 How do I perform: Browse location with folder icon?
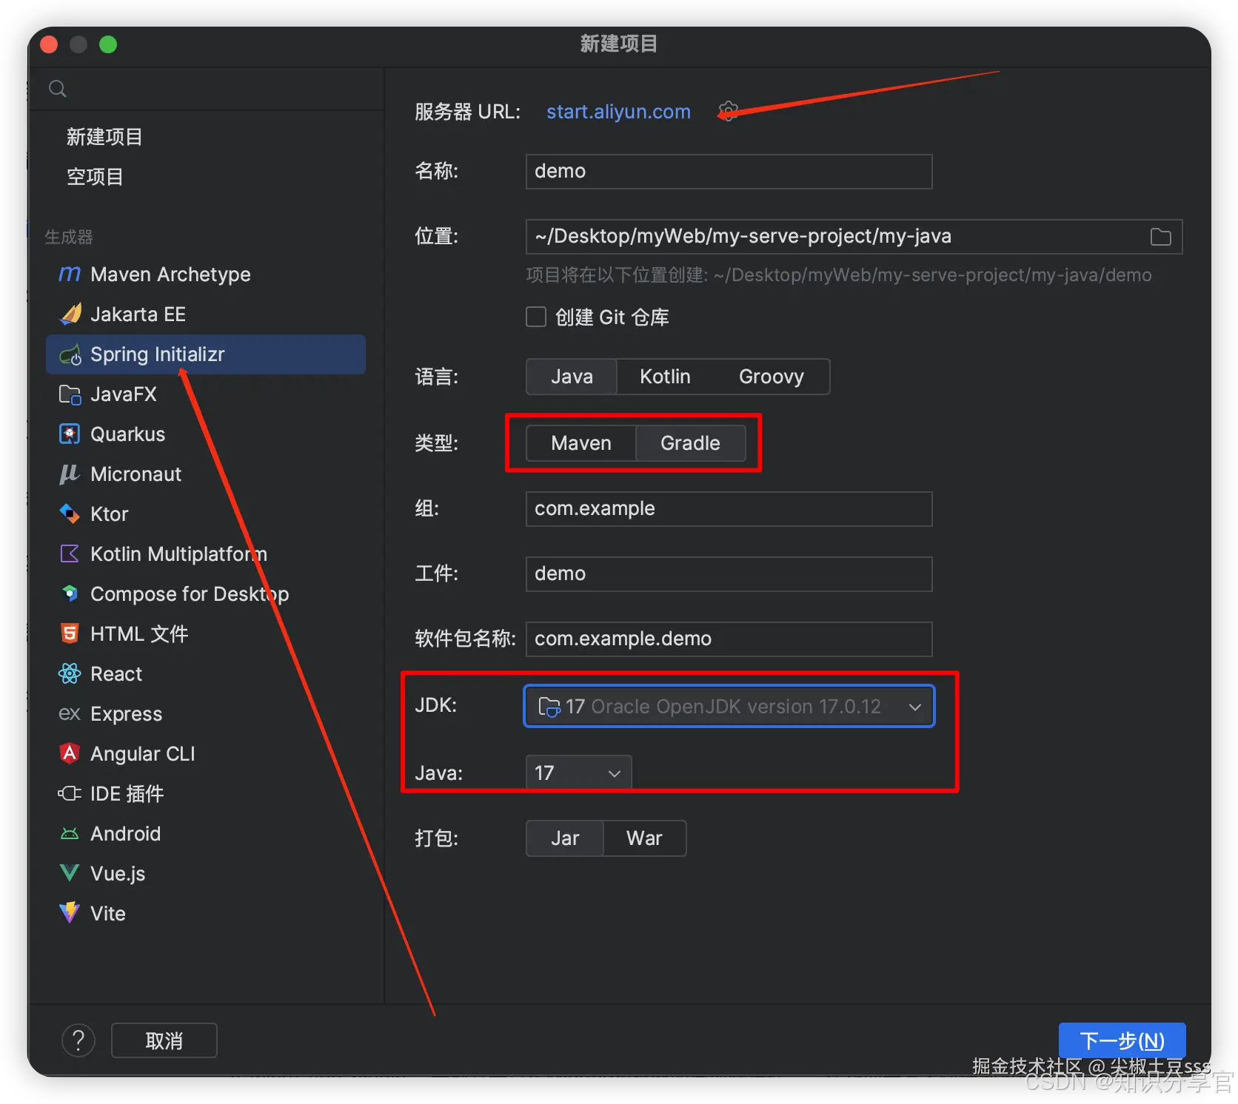tap(1160, 237)
